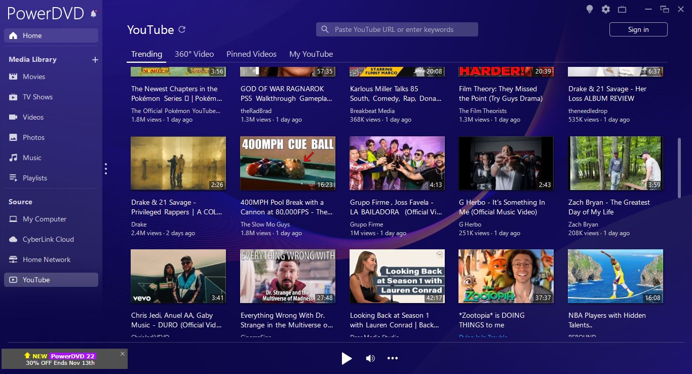Screen dimensions: 692x374
Task: Close the PowerDVD 22 promo banner
Action: 123,354
